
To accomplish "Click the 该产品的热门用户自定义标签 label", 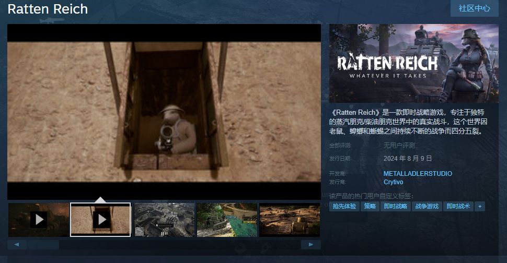I will (x=371, y=196).
